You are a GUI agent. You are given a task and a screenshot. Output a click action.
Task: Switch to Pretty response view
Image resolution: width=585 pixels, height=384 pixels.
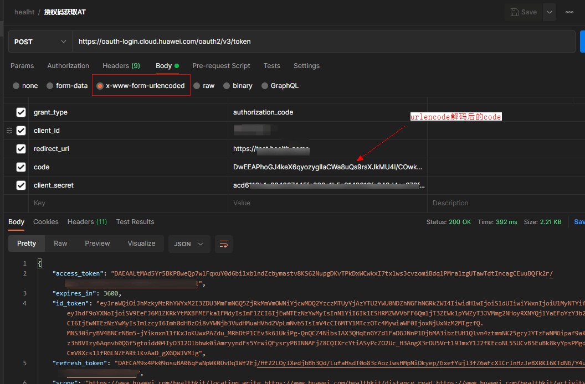(27, 243)
